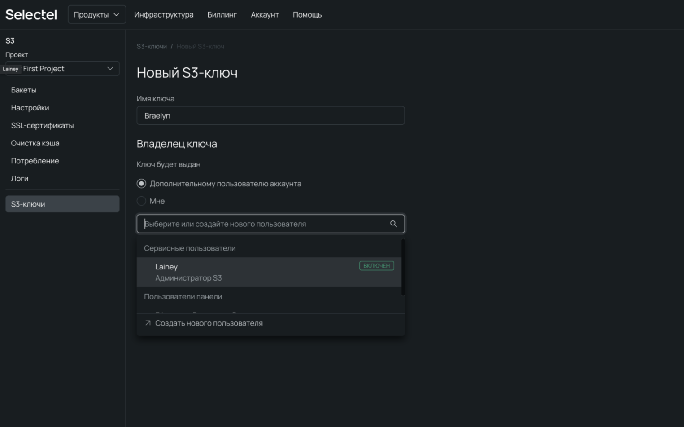684x427 pixels.
Task: Expand the First Project selector chevron
Action: coord(110,69)
